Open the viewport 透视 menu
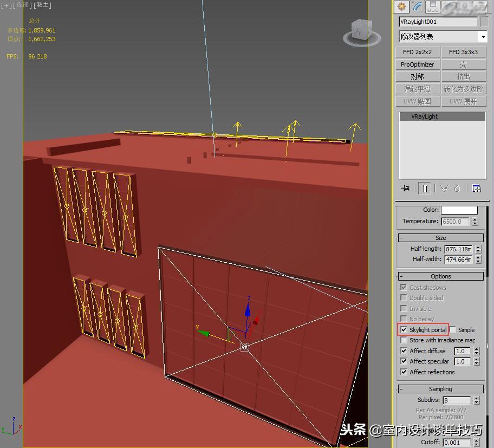 22,5
